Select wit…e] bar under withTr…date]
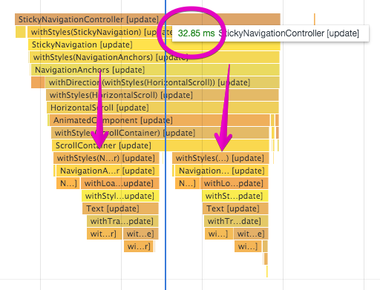 point(251,234)
